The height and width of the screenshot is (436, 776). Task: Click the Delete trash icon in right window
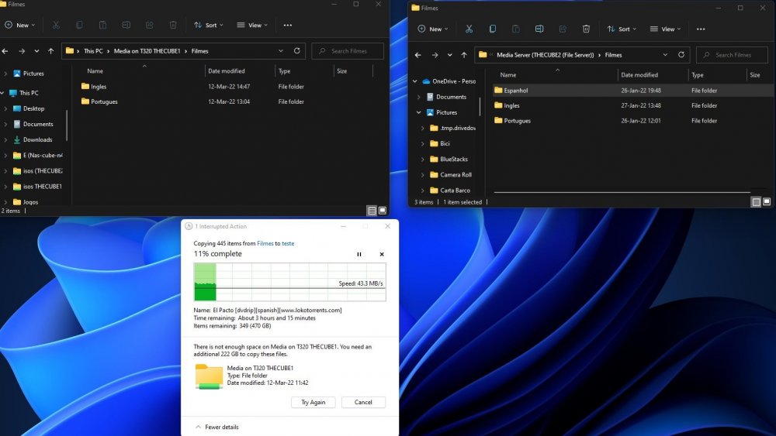[586, 29]
